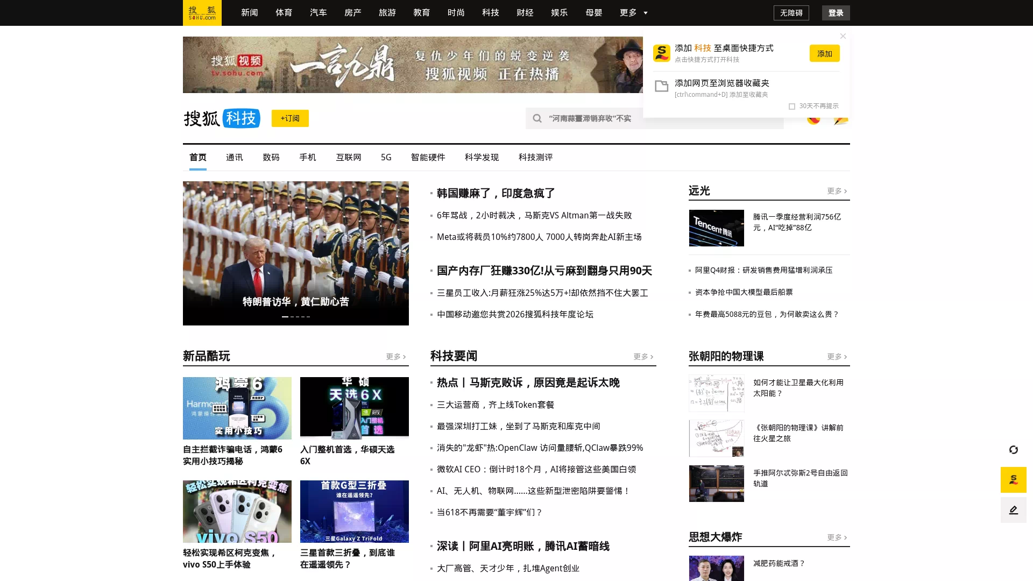Select the 5G tab
The image size is (1033, 581).
pyautogui.click(x=386, y=158)
